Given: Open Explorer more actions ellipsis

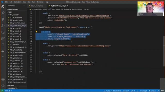Looking at the screenshot, I should [24, 6].
